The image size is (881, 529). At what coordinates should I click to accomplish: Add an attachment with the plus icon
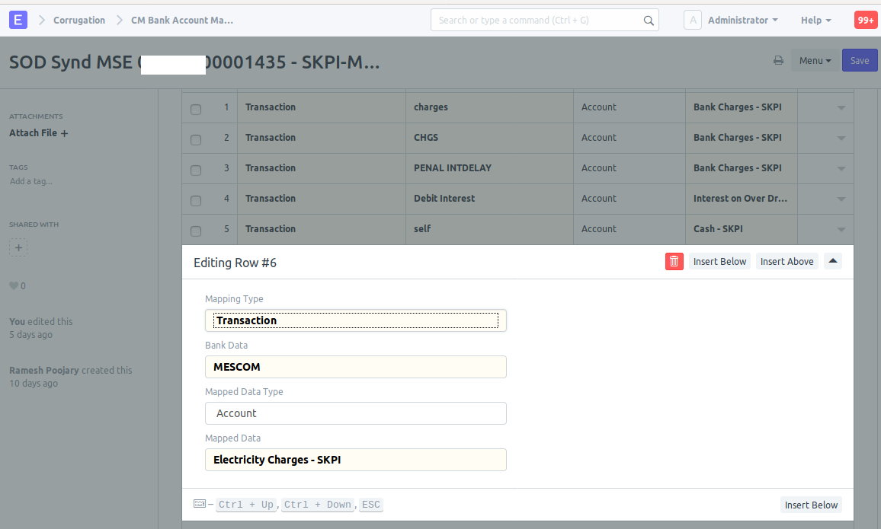coord(65,133)
